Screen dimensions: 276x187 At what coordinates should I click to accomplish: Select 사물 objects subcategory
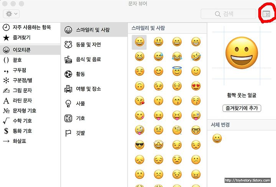coord(94,103)
